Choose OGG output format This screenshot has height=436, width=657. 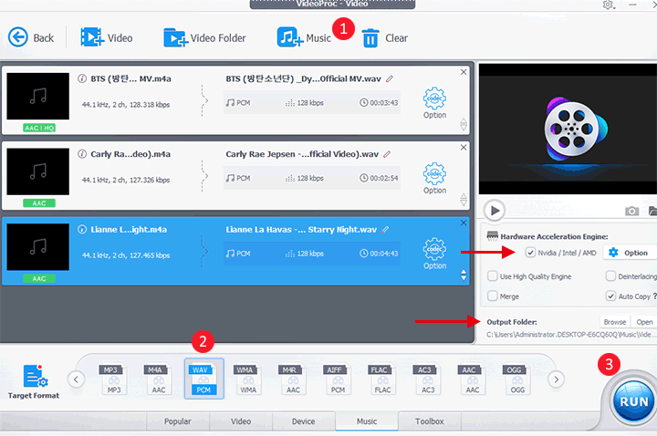(x=517, y=379)
